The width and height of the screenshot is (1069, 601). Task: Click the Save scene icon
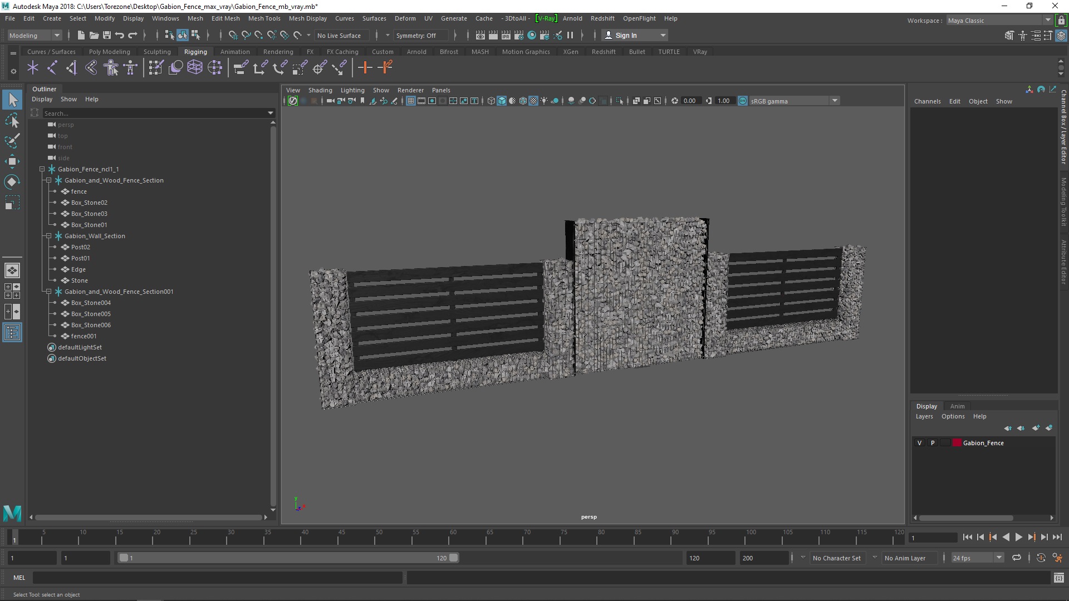pos(107,36)
